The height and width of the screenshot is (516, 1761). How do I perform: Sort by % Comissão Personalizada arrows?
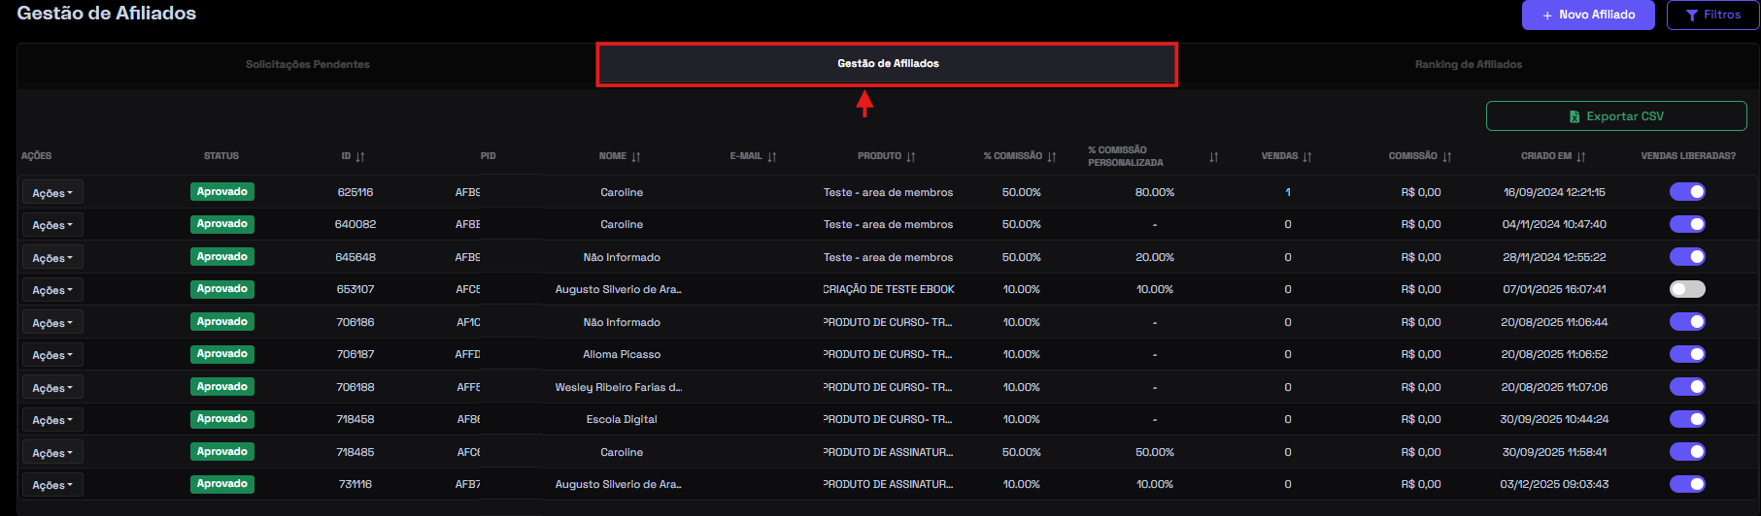click(1214, 156)
